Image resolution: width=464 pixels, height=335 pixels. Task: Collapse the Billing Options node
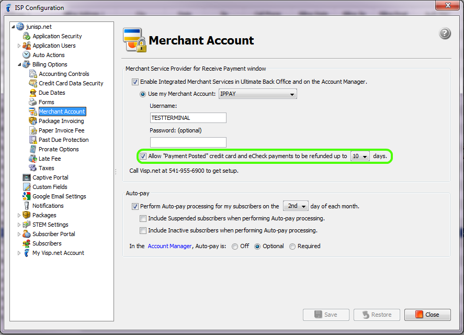[x=19, y=64]
